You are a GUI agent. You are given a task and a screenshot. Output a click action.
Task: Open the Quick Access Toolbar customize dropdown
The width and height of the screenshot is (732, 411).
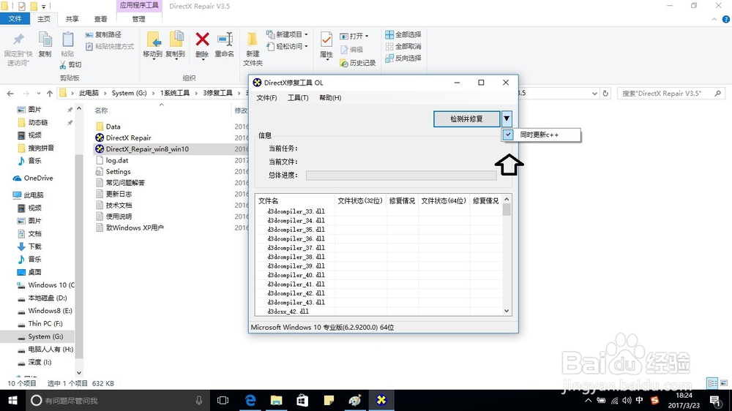tap(43, 7)
